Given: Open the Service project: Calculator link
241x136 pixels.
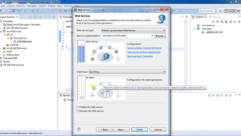Looking at the screenshot, I should pyautogui.click(x=140, y=56).
